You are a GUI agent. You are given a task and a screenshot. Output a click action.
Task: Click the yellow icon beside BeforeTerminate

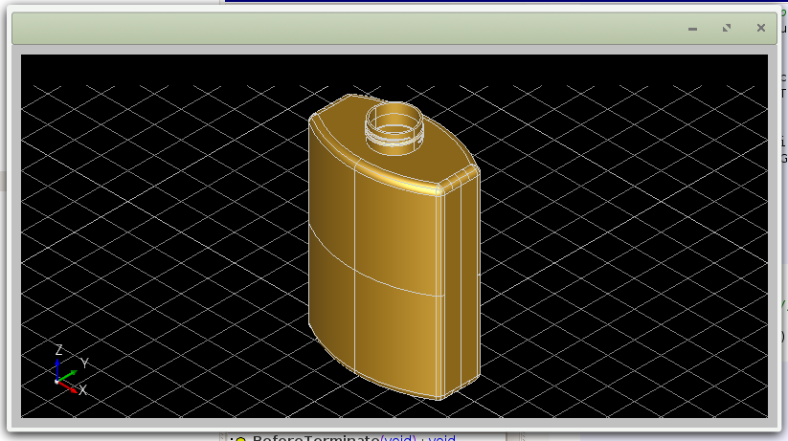(240, 438)
